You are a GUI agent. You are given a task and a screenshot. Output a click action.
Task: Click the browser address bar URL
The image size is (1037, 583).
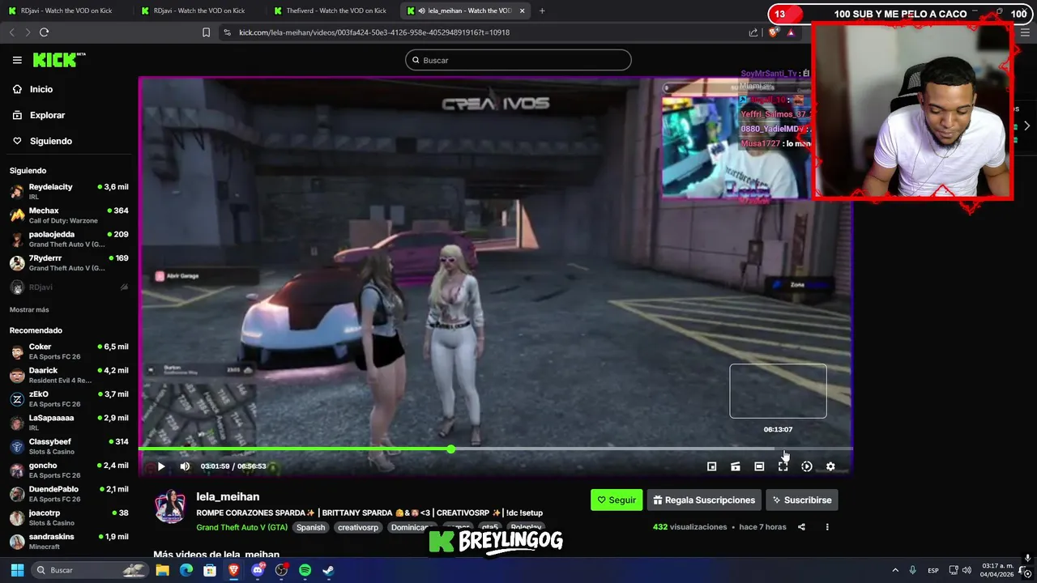[x=374, y=32]
